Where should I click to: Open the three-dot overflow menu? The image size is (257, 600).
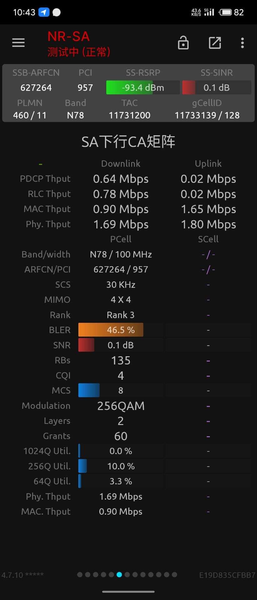click(x=242, y=43)
